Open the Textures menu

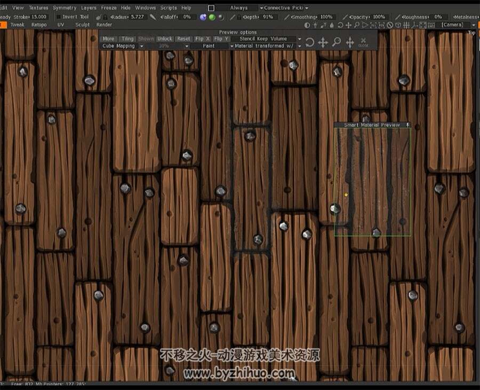pyautogui.click(x=38, y=7)
